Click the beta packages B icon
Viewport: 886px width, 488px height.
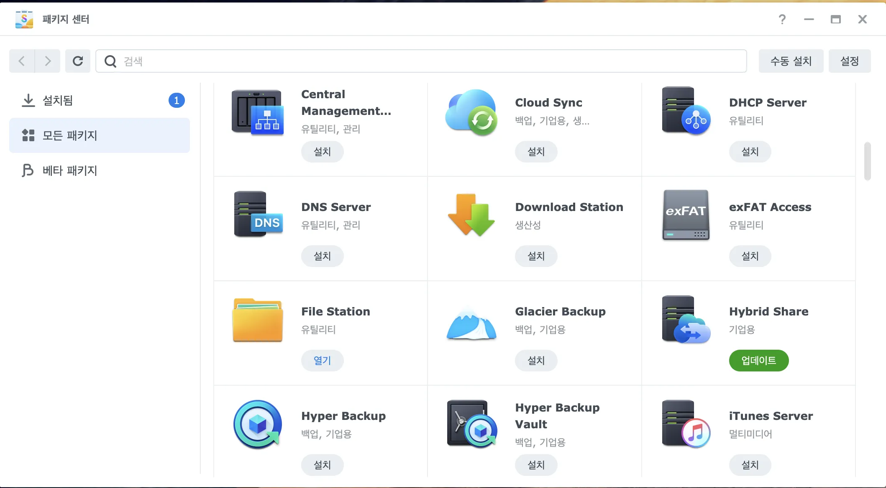click(28, 170)
